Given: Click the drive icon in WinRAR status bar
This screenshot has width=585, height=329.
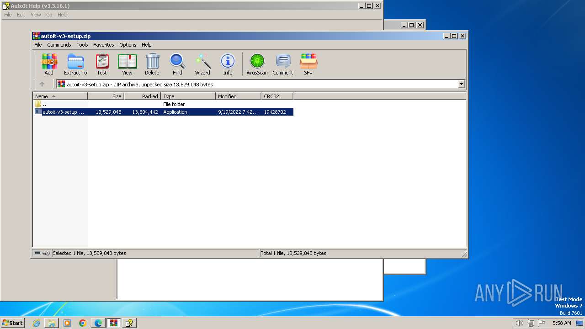Looking at the screenshot, I should coord(37,253).
